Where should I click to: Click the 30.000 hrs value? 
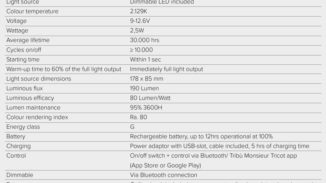pyautogui.click(x=144, y=40)
